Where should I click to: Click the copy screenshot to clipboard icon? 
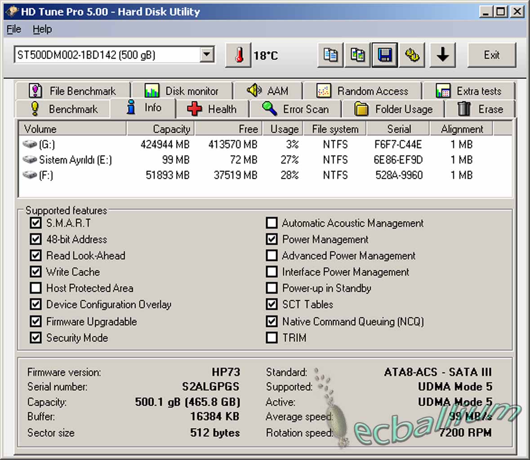(357, 55)
